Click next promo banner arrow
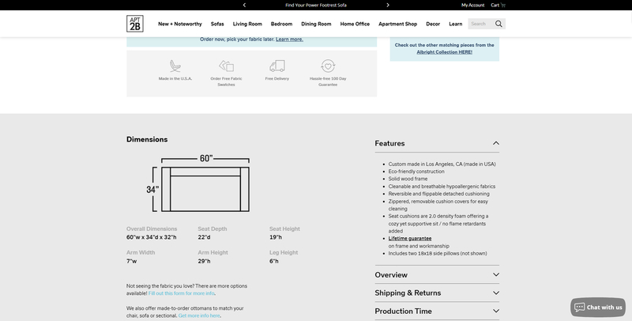This screenshot has width=632, height=321. point(388,5)
